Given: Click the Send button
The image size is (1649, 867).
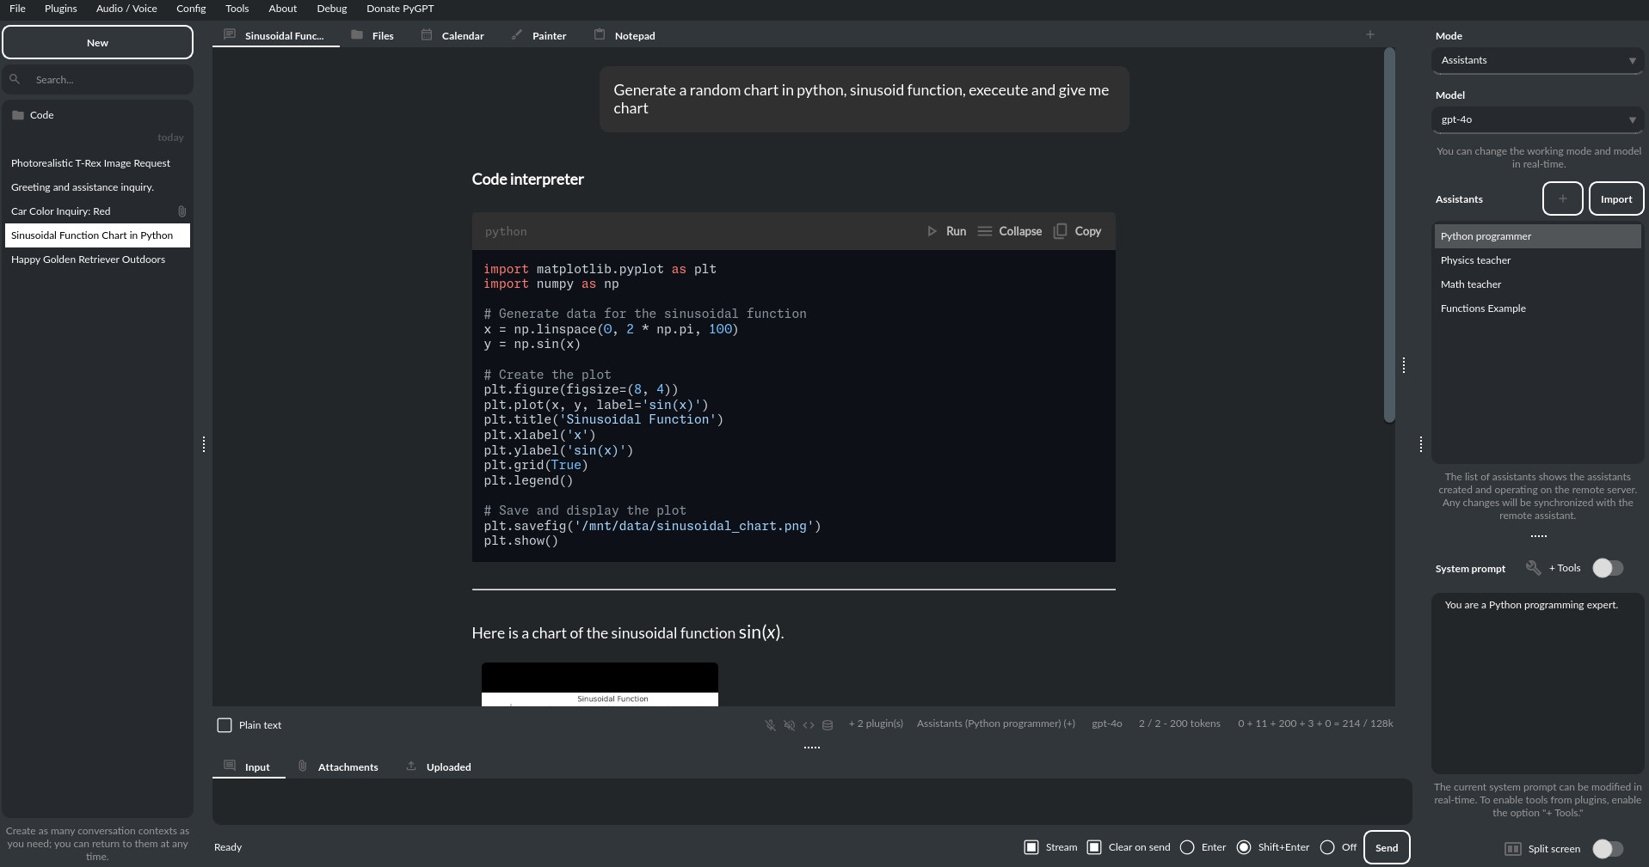Looking at the screenshot, I should point(1386,847).
